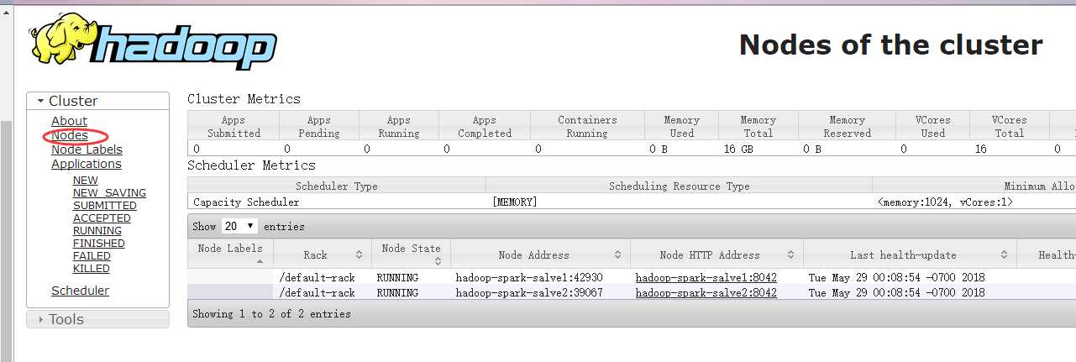The height and width of the screenshot is (362, 1076).
Task: Open hadoop-spark-salve2:8042 link
Action: click(x=706, y=292)
